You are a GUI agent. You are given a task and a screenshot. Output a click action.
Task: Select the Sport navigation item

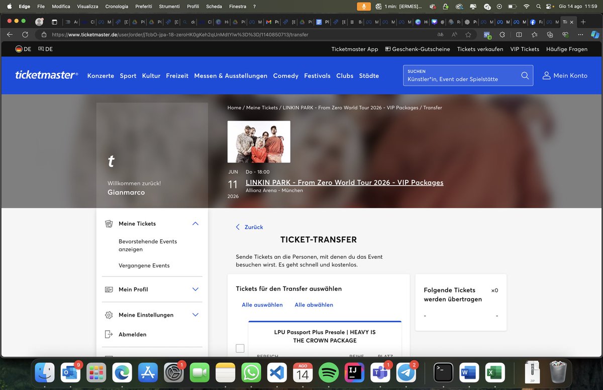click(128, 76)
